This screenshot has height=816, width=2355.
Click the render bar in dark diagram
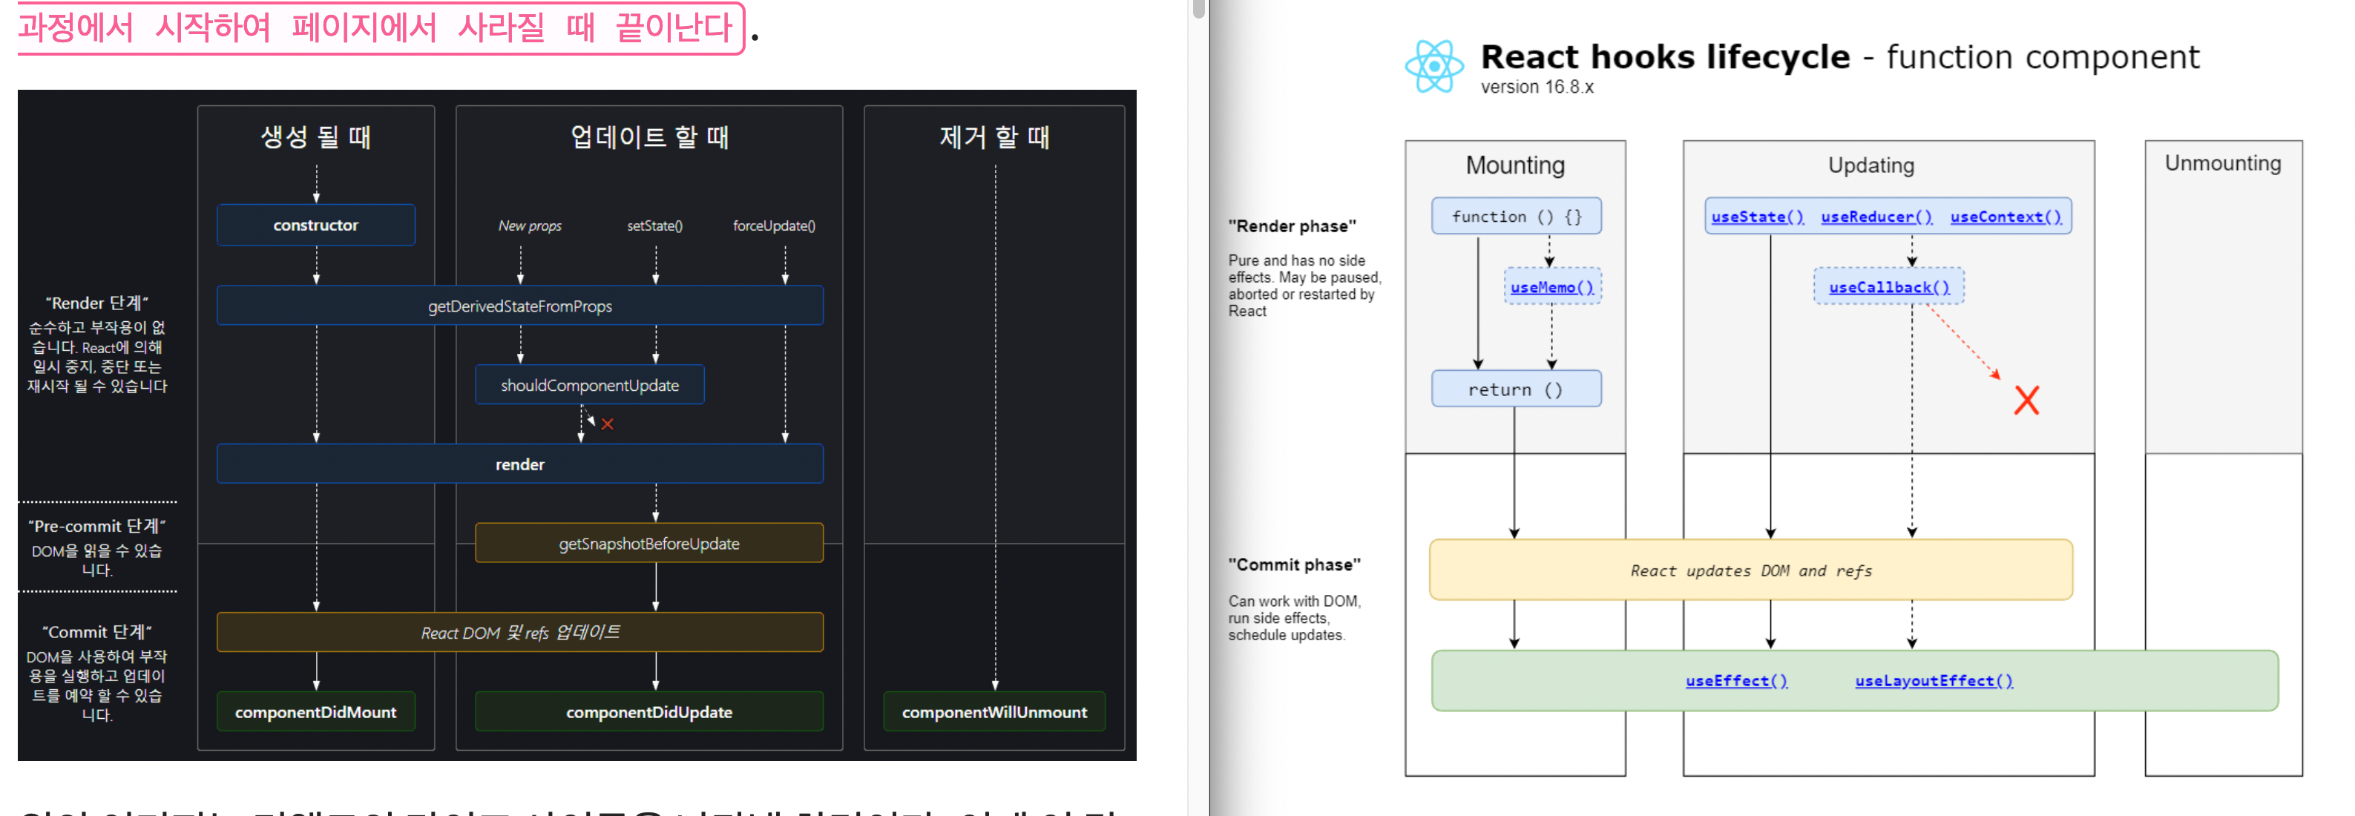click(519, 464)
